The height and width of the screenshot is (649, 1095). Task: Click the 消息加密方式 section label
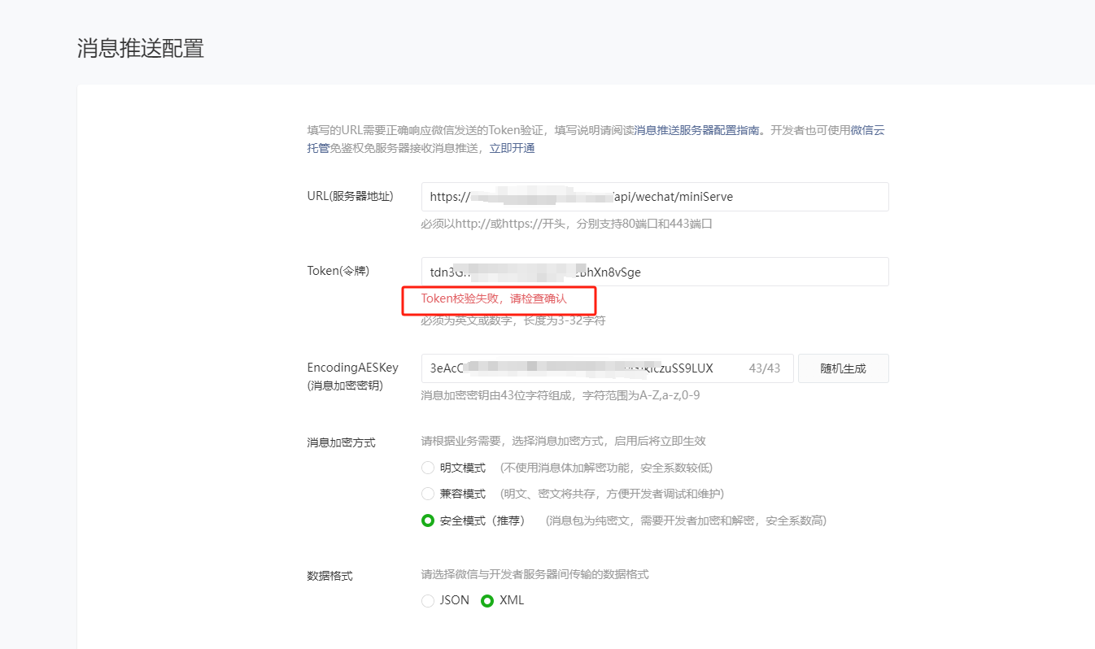coord(341,442)
